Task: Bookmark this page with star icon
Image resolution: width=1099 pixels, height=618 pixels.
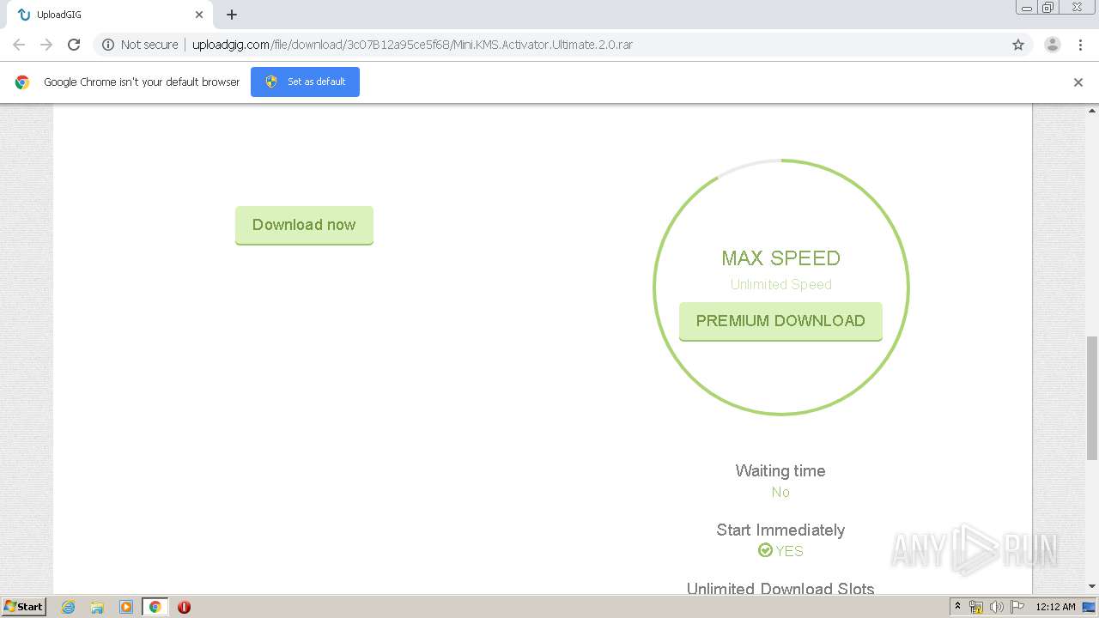Action: coord(1018,45)
